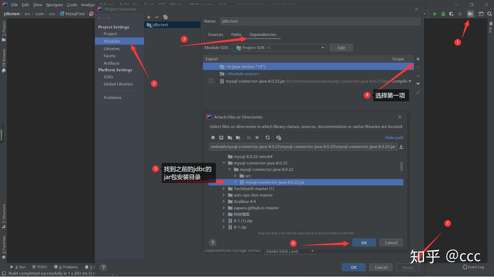Select the Dependencies tab

click(x=263, y=34)
